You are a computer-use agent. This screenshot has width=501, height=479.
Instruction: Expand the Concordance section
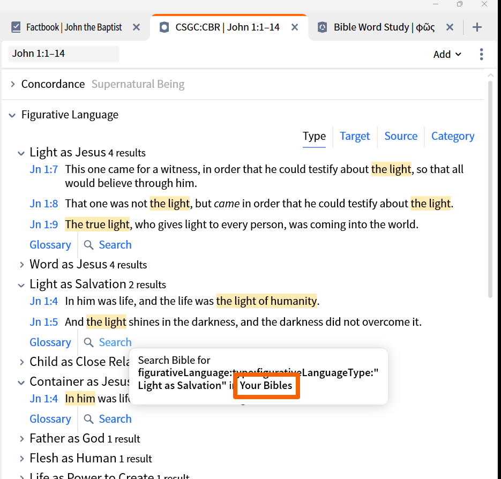(x=12, y=84)
